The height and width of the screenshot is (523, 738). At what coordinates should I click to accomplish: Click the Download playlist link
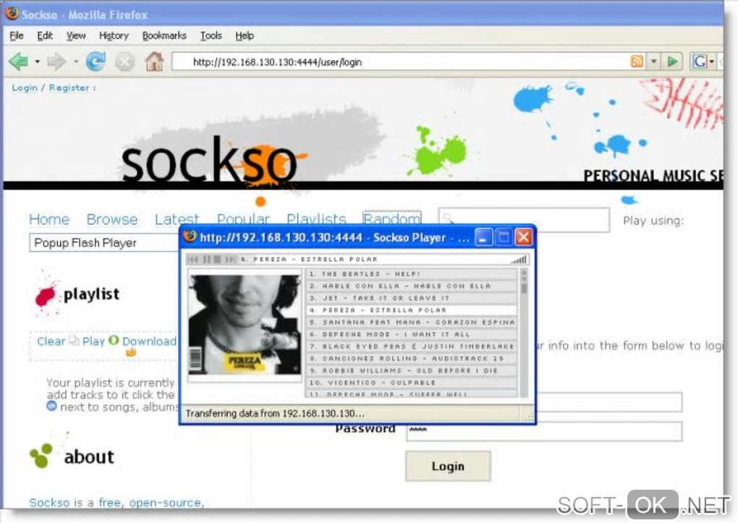pyautogui.click(x=149, y=341)
